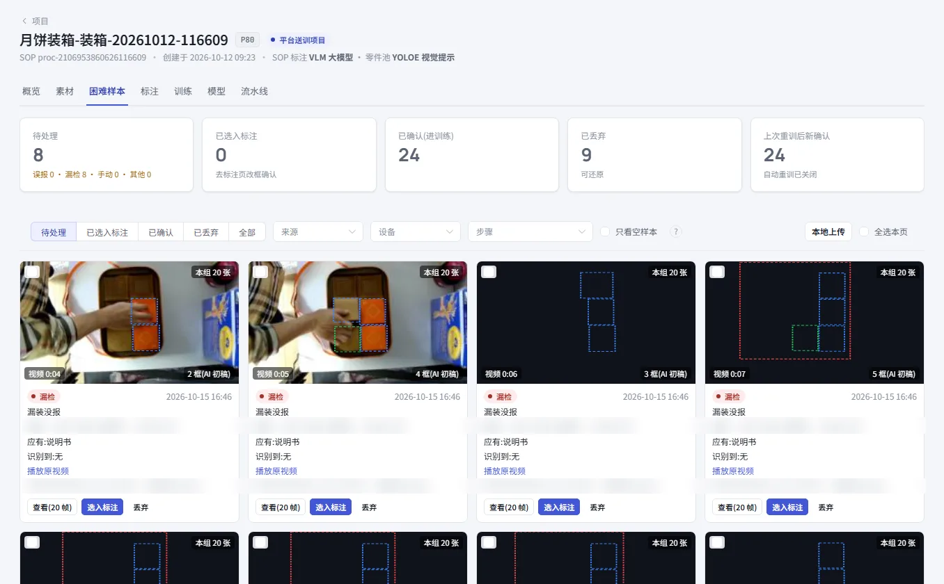Open 查看(20 帧) on the 视频 0:05 card

click(281, 508)
